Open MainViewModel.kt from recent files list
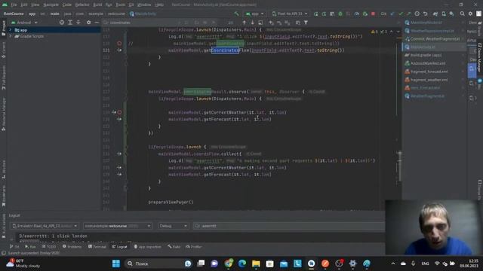 pyautogui.click(x=426, y=23)
